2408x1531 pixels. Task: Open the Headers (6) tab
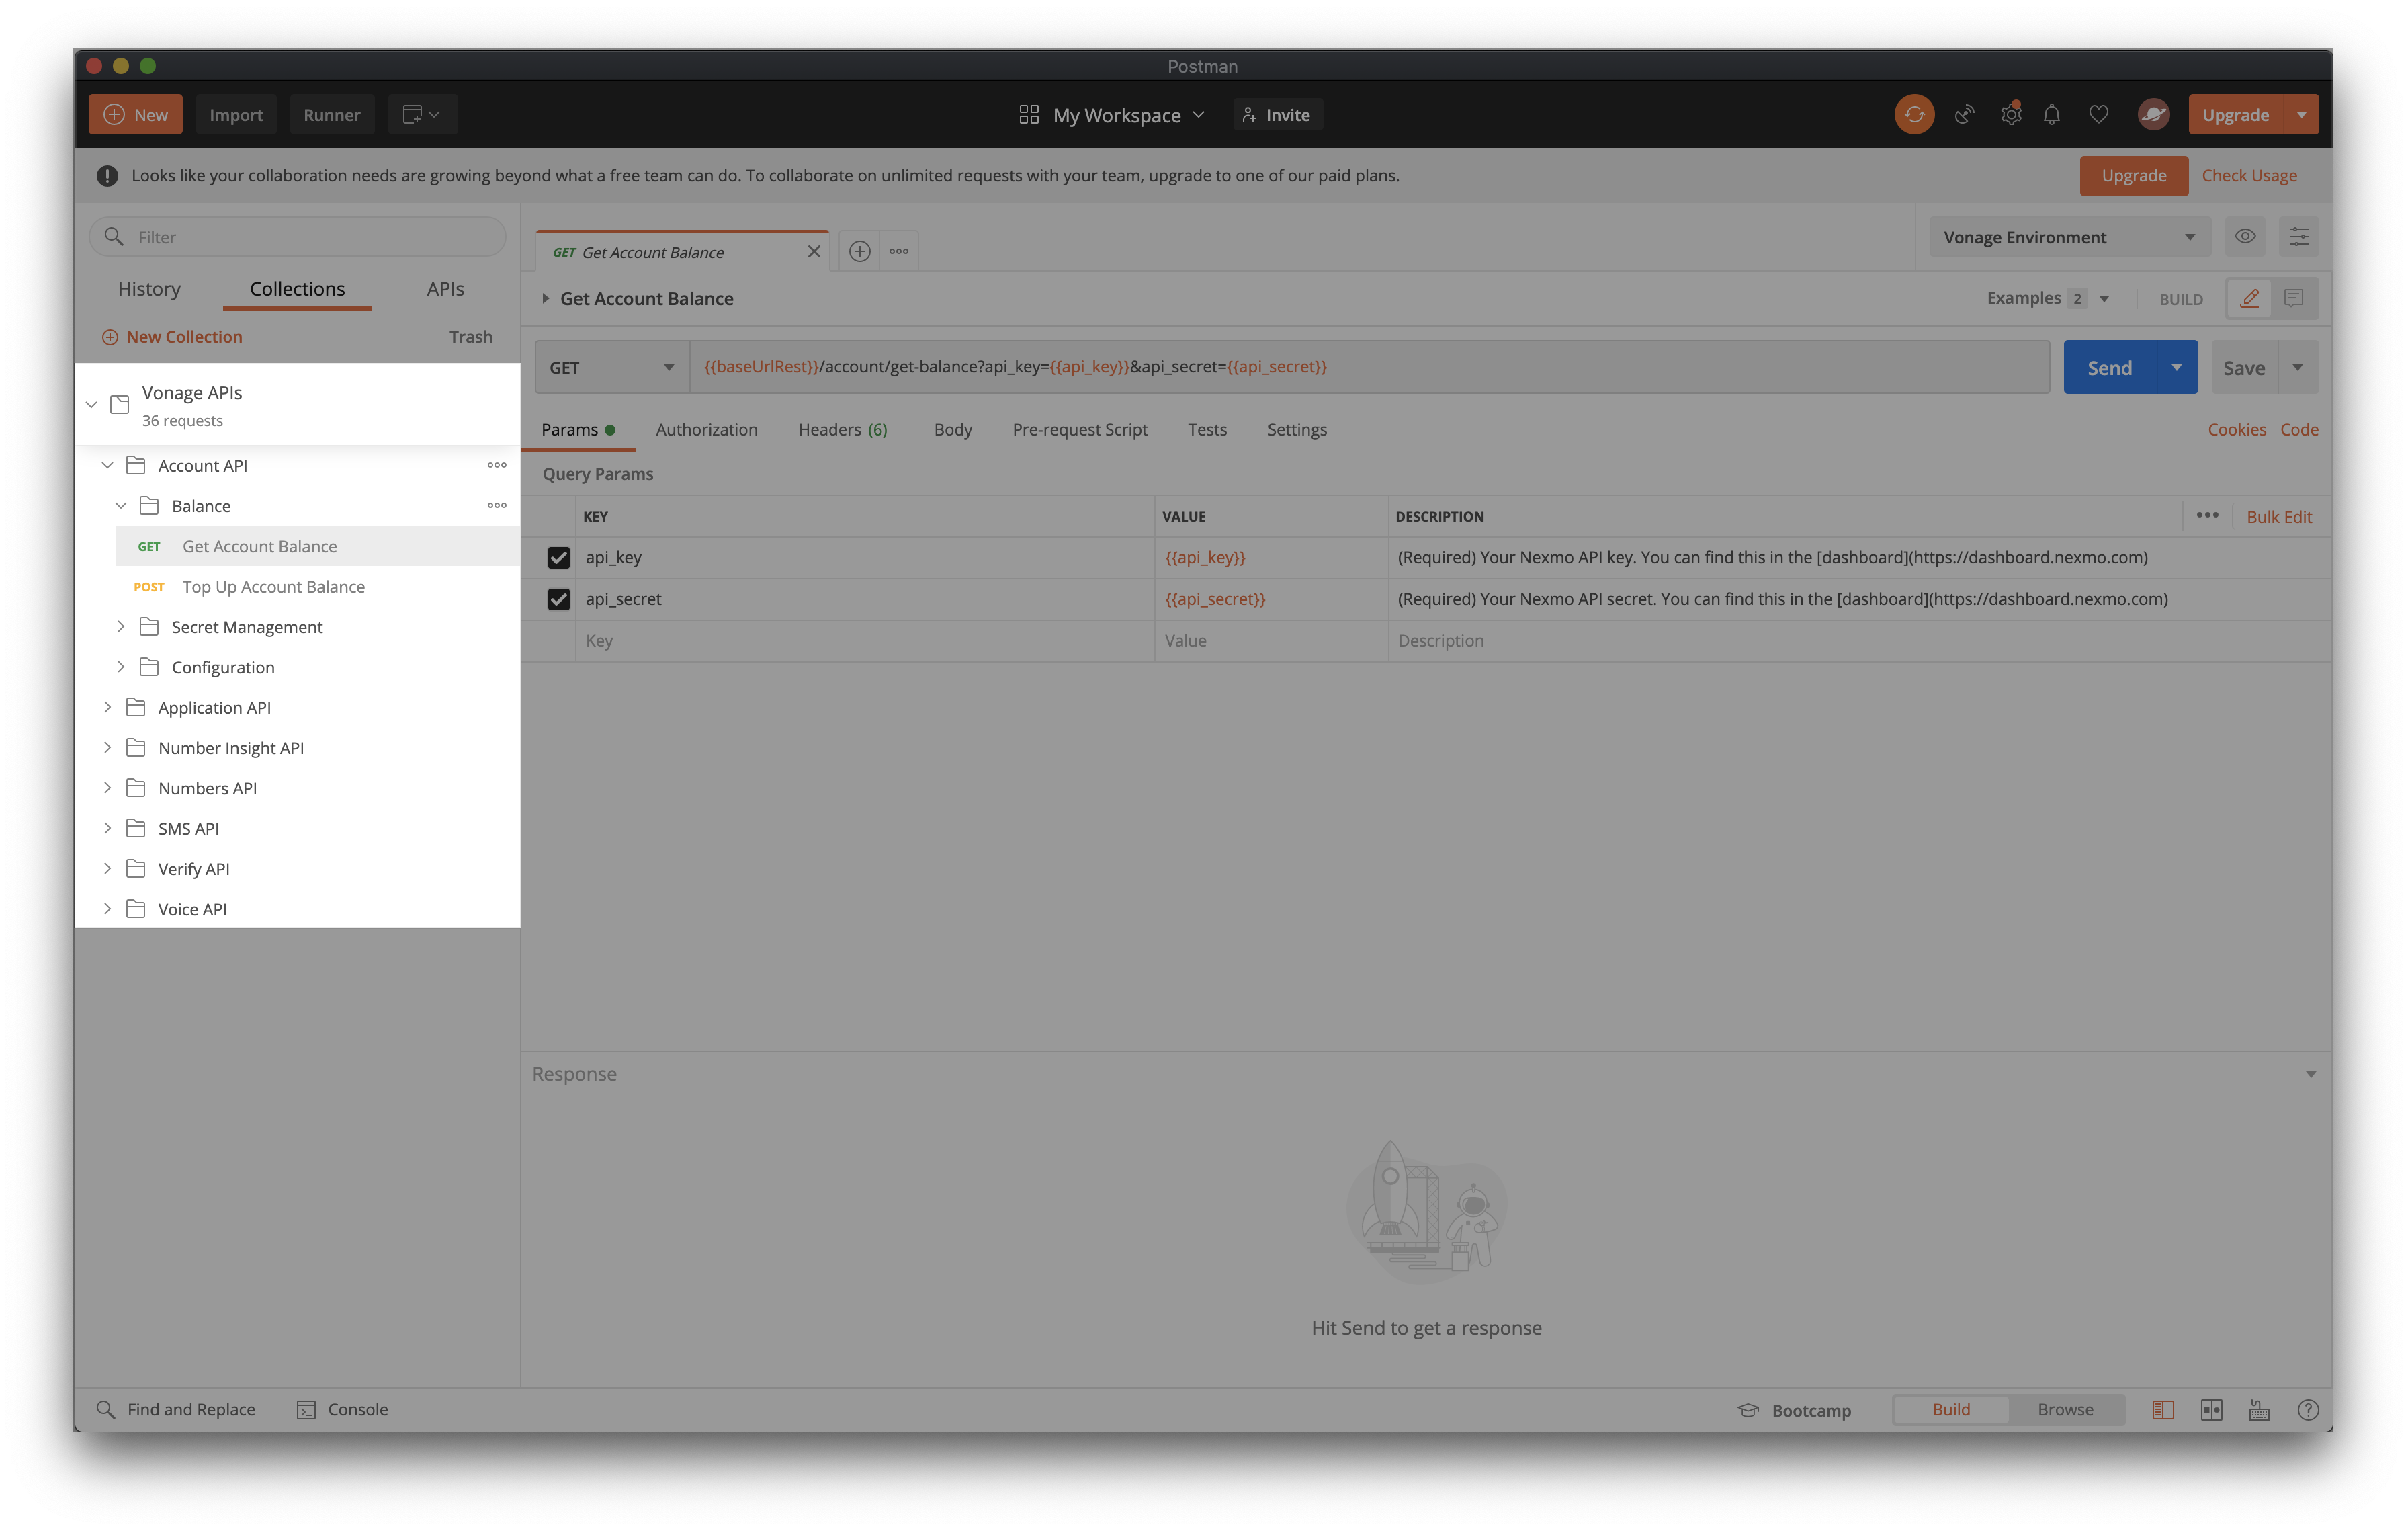point(842,429)
